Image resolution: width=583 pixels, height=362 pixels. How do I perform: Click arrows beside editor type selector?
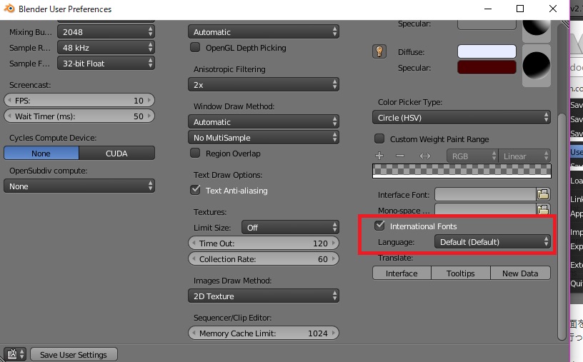(x=22, y=354)
